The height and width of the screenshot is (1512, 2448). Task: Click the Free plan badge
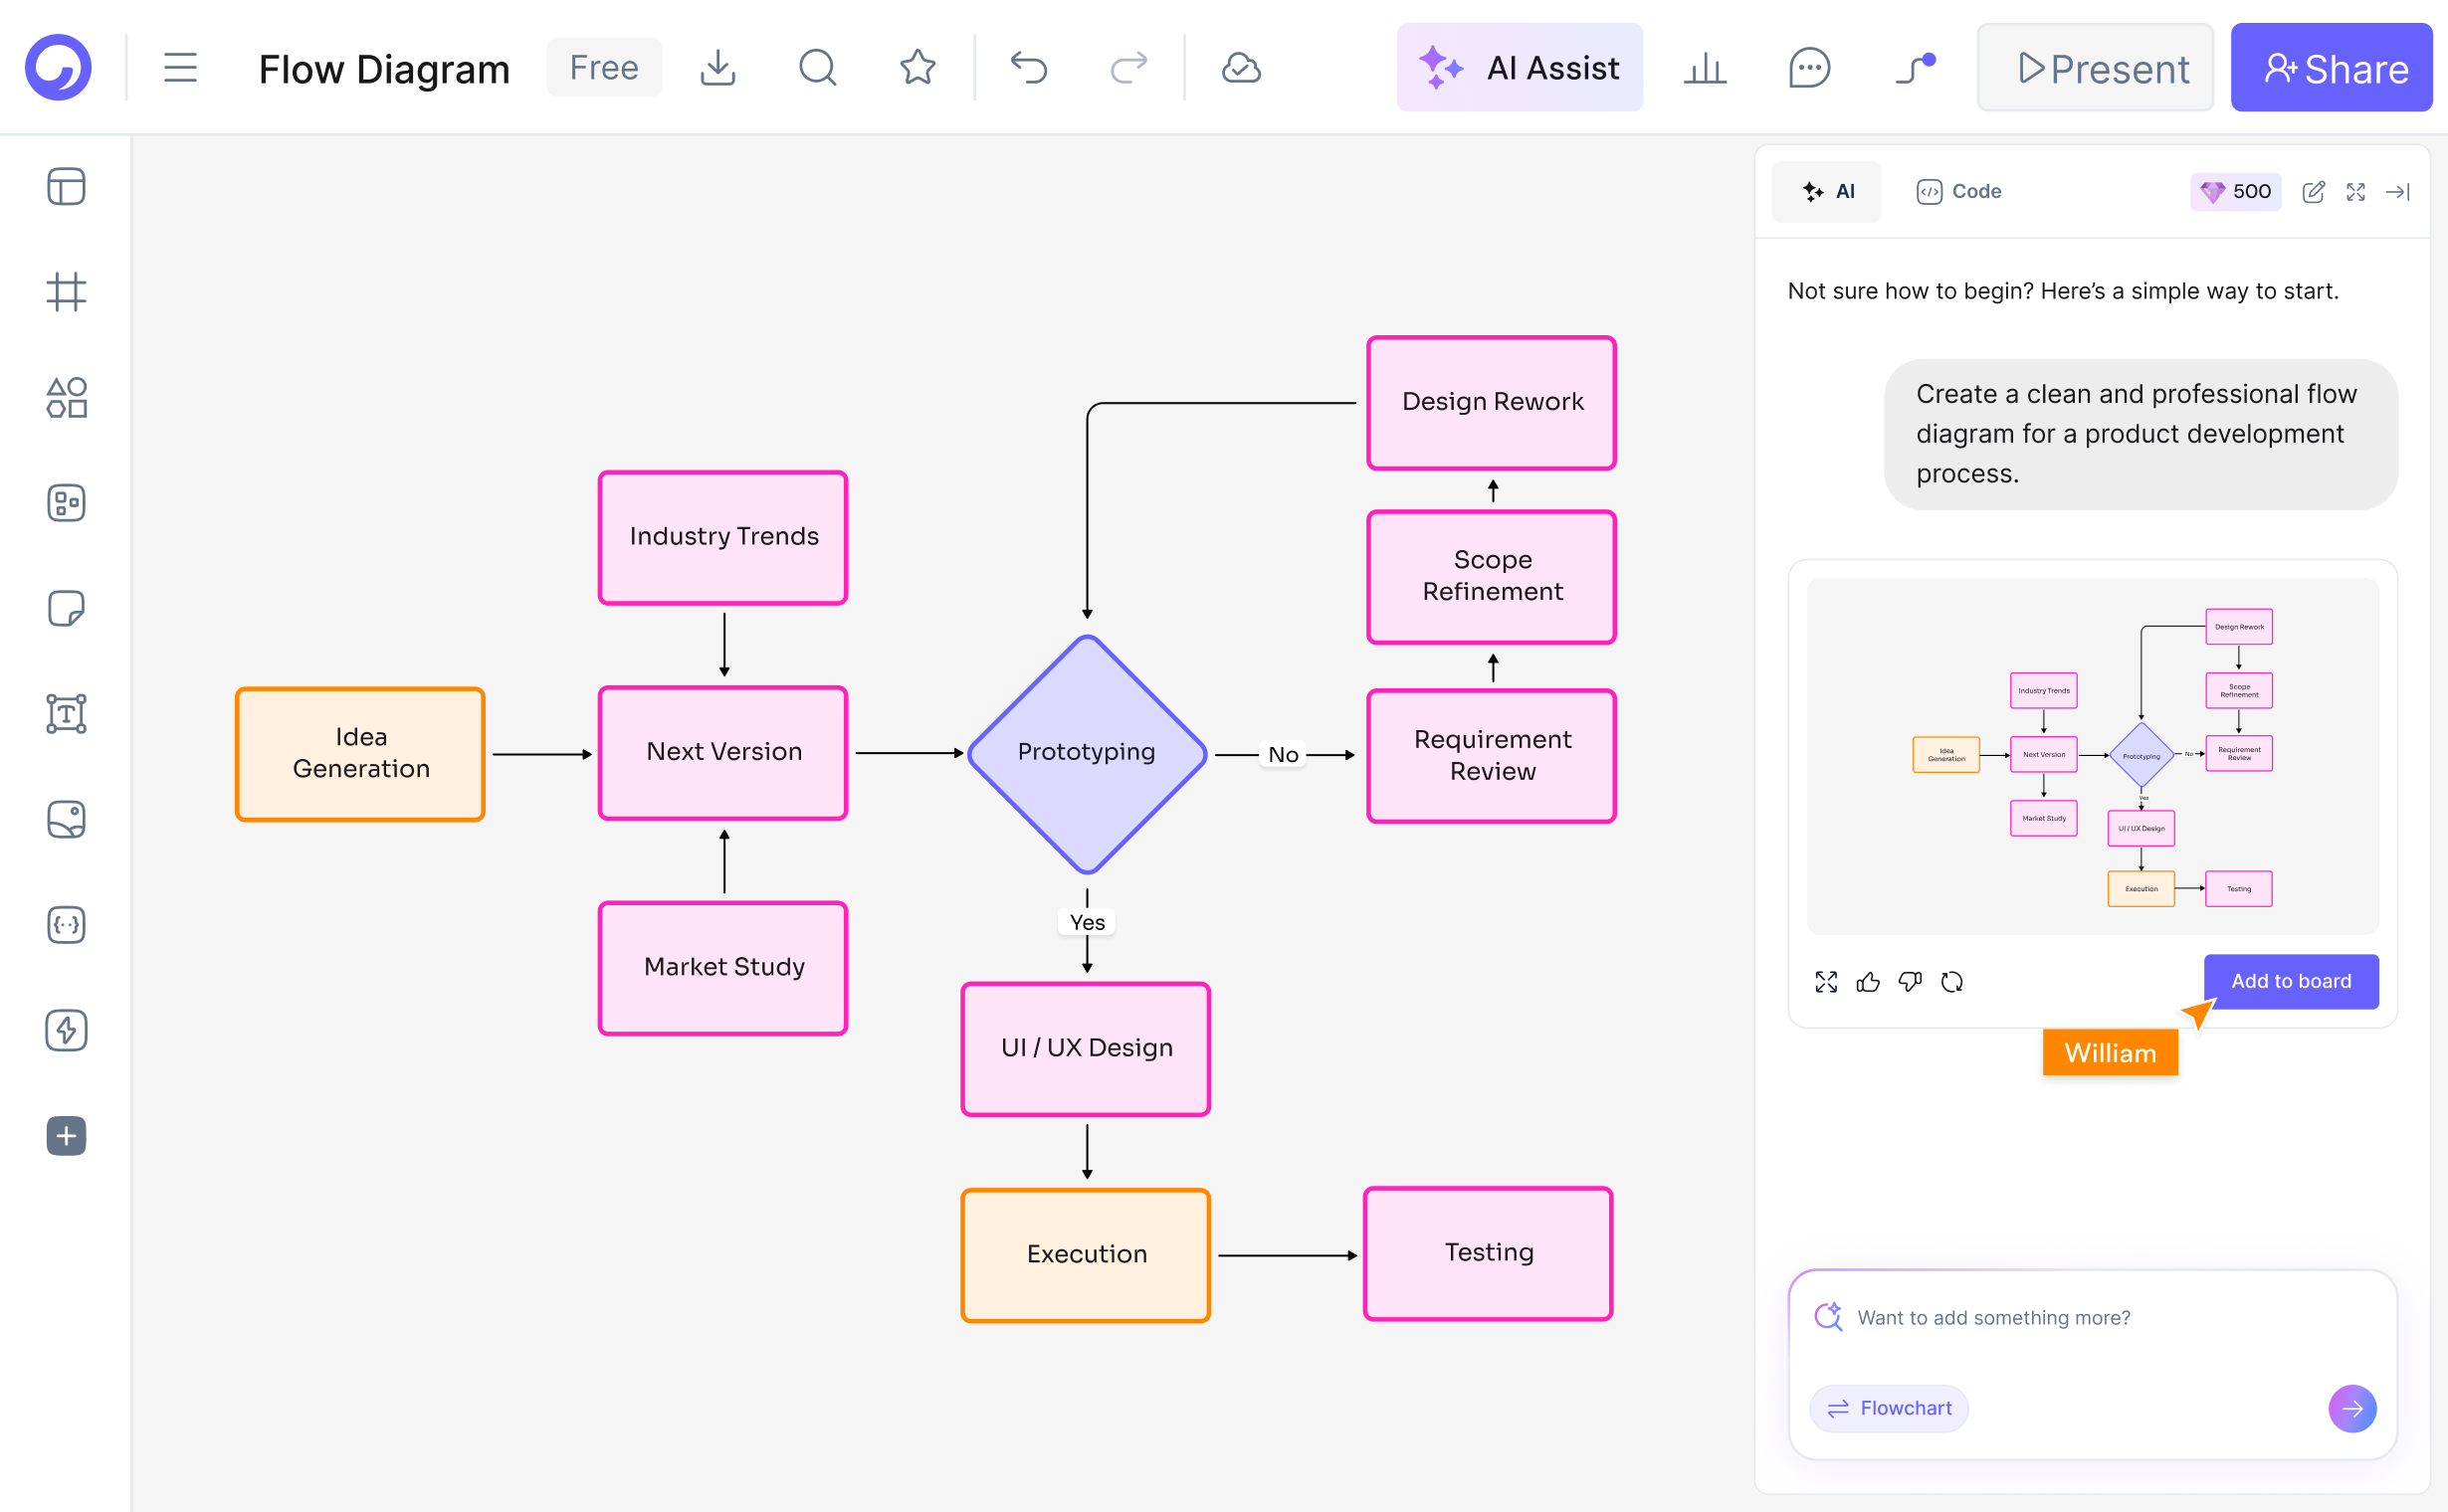pos(604,68)
